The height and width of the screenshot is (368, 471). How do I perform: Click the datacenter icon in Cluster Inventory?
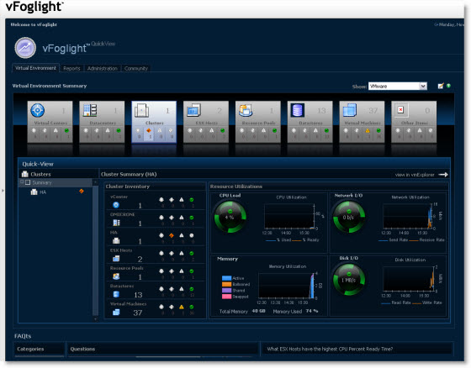(116, 223)
